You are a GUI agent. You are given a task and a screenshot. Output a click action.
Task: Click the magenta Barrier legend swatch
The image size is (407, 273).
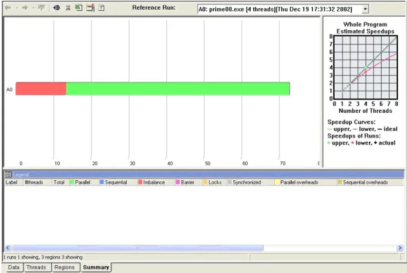[178, 182]
